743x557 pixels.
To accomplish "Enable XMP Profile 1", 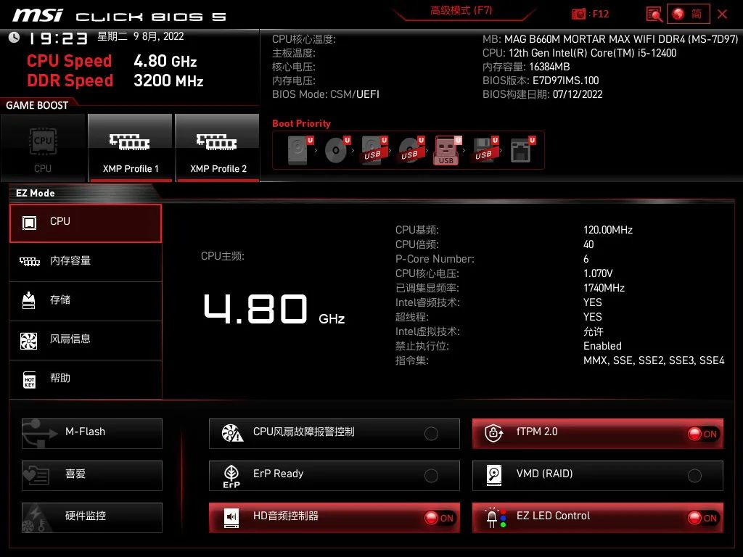I will (131, 148).
